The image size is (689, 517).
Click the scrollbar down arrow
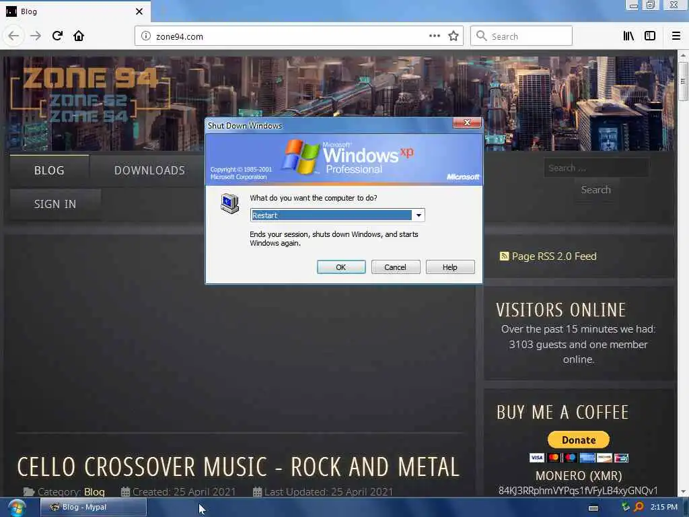pyautogui.click(x=682, y=491)
